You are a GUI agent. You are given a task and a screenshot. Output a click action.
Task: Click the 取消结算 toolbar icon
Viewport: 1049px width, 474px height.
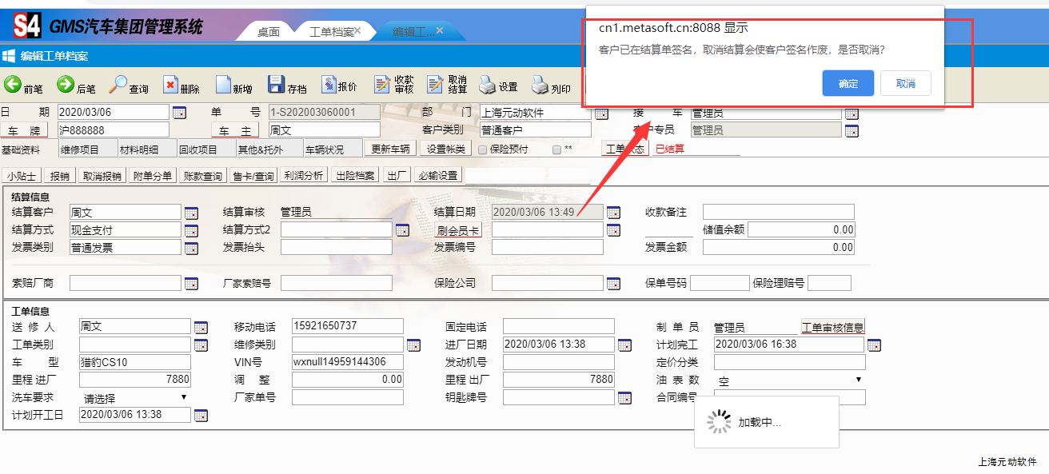tap(436, 85)
